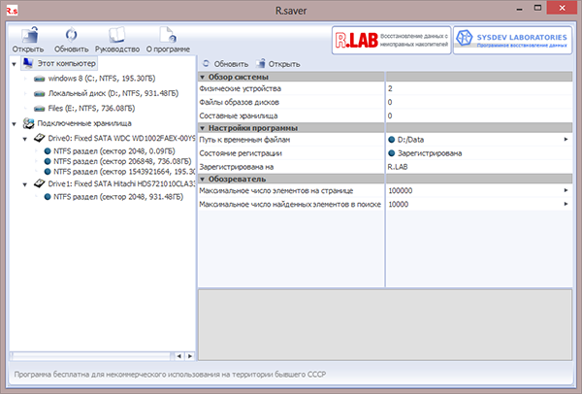Select the windows 8 (C:, NTFS, 195.30ГБ) volume
This screenshot has width=582, height=394.
(102, 79)
